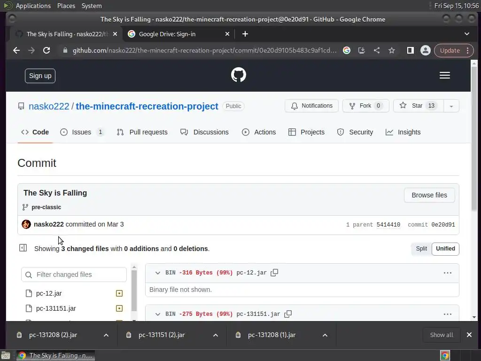Copy pc-12.jar file path icon
Image resolution: width=481 pixels, height=361 pixels.
[x=274, y=273]
